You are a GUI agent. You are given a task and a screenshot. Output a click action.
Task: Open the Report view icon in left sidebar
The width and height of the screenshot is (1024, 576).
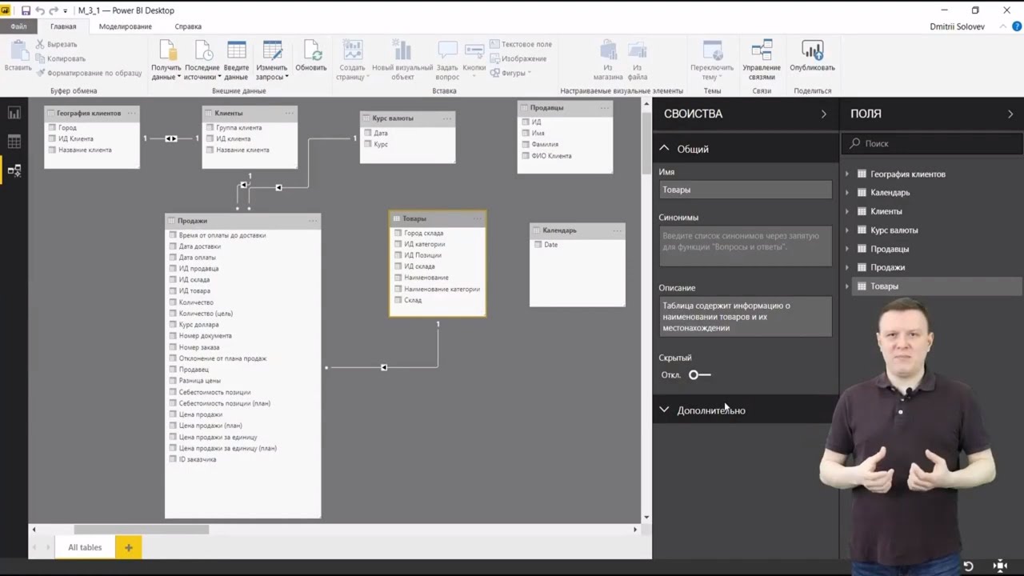(x=14, y=114)
